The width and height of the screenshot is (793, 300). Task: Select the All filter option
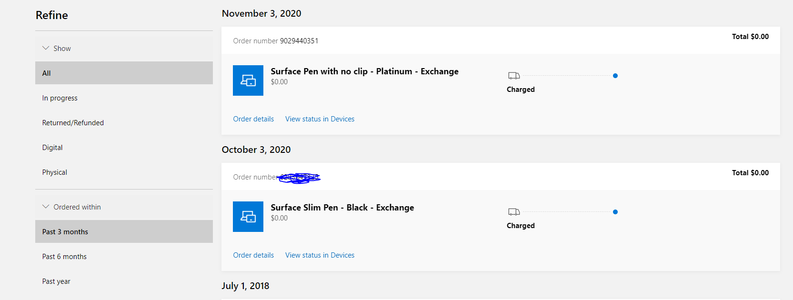tap(124, 73)
